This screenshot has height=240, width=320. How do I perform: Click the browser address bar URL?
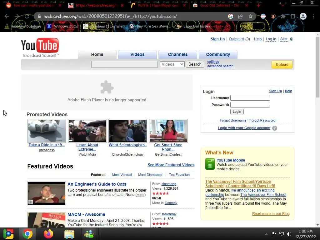[110, 16]
